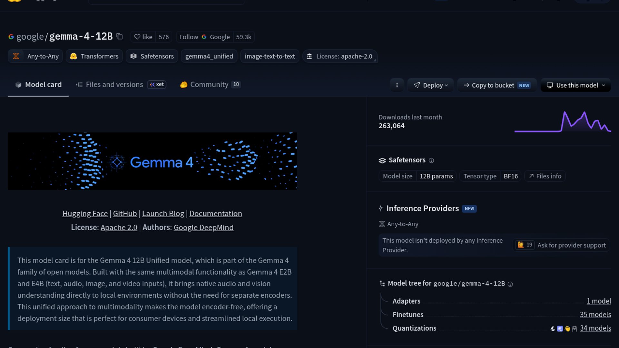Open the Apache 2.0 license link
Image resolution: width=619 pixels, height=348 pixels.
coord(119,227)
